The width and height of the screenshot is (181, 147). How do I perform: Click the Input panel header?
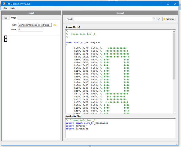(31, 13)
